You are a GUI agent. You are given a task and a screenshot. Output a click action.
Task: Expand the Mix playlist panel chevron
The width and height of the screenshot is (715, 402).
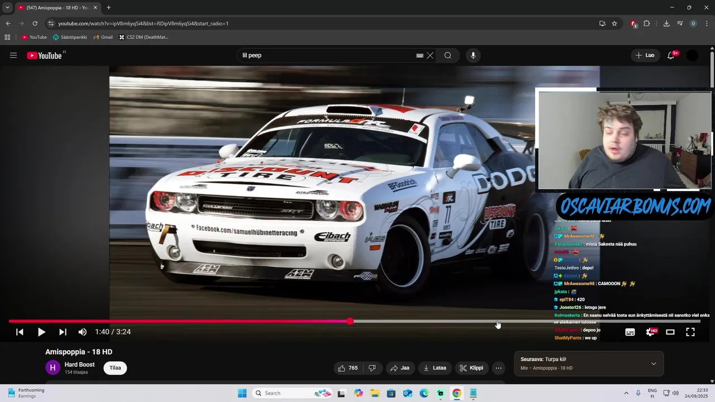pyautogui.click(x=654, y=363)
